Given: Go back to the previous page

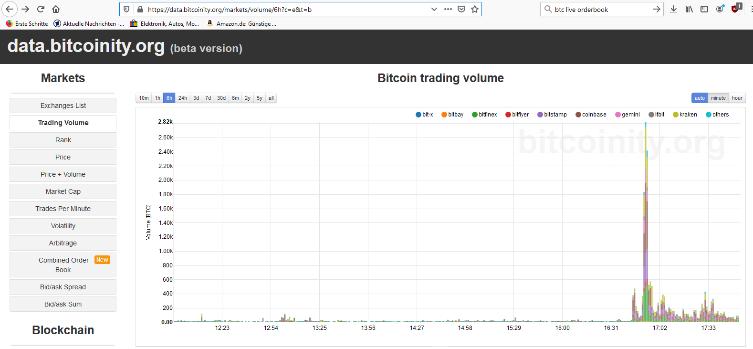Looking at the screenshot, I should (10, 9).
